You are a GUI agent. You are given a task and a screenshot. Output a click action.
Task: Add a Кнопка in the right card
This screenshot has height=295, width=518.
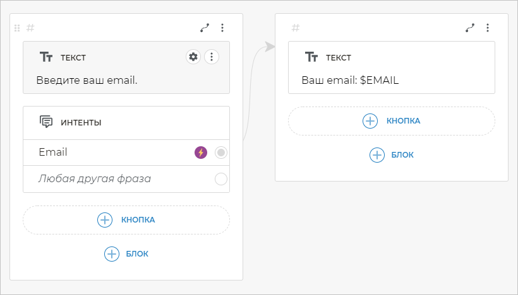[x=392, y=121]
